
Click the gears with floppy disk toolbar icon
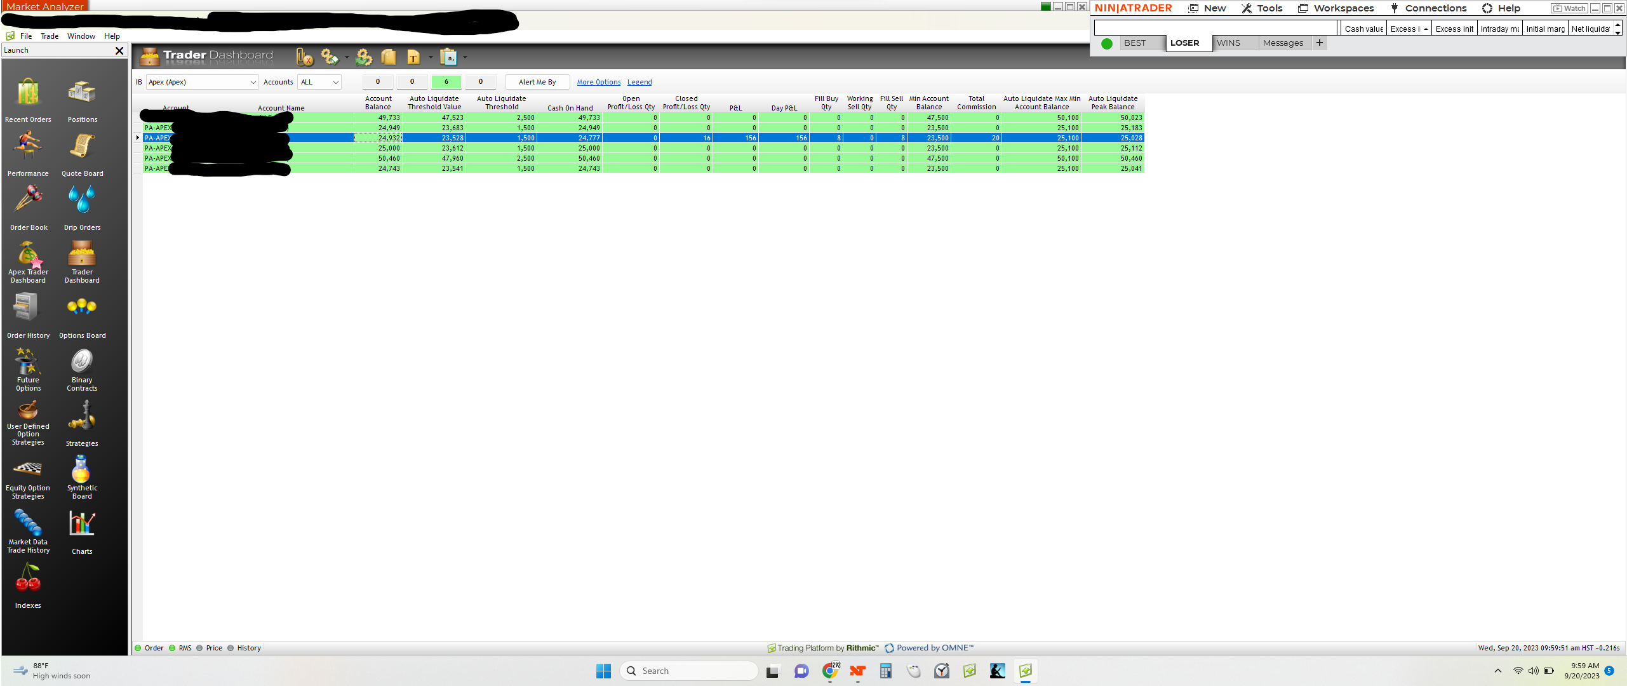[x=330, y=57]
